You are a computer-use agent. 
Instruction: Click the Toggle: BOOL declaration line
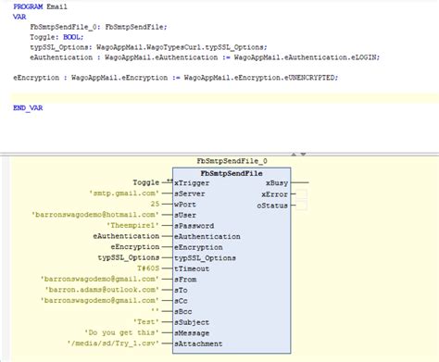(56, 37)
